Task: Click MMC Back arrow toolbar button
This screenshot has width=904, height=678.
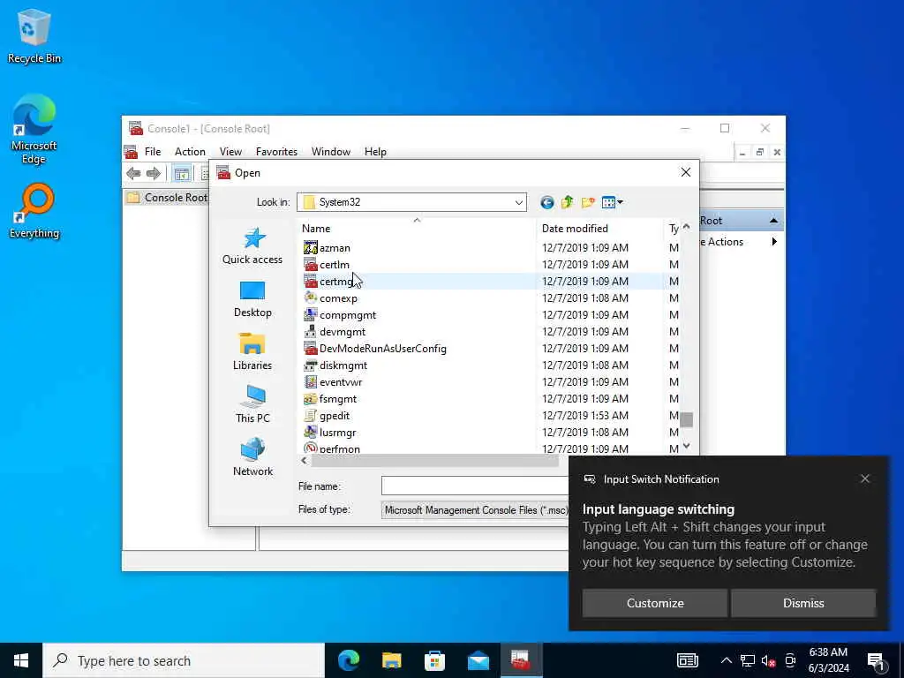Action: coord(134,173)
